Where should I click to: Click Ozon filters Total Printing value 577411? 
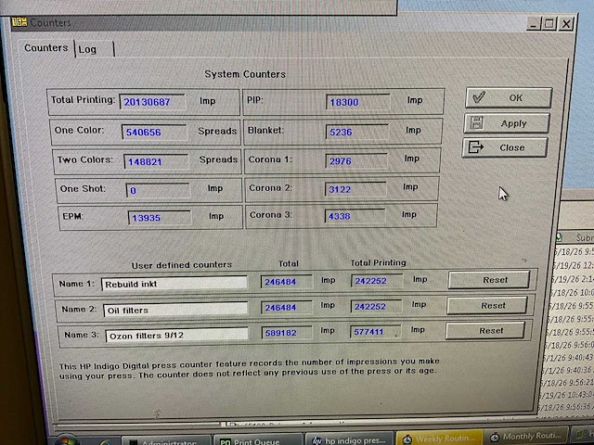(x=375, y=332)
